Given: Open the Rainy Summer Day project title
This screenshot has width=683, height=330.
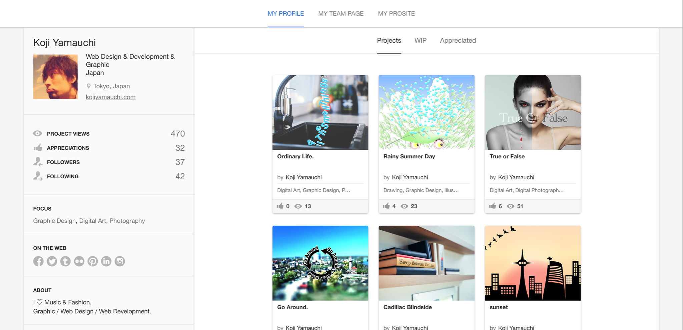Looking at the screenshot, I should [409, 156].
